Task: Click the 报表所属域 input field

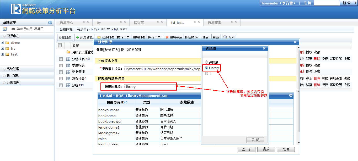Action: [149, 87]
